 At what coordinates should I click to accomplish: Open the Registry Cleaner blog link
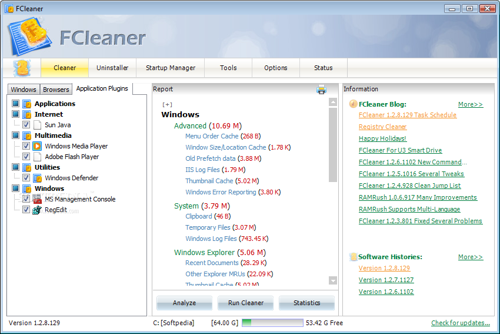tap(383, 127)
